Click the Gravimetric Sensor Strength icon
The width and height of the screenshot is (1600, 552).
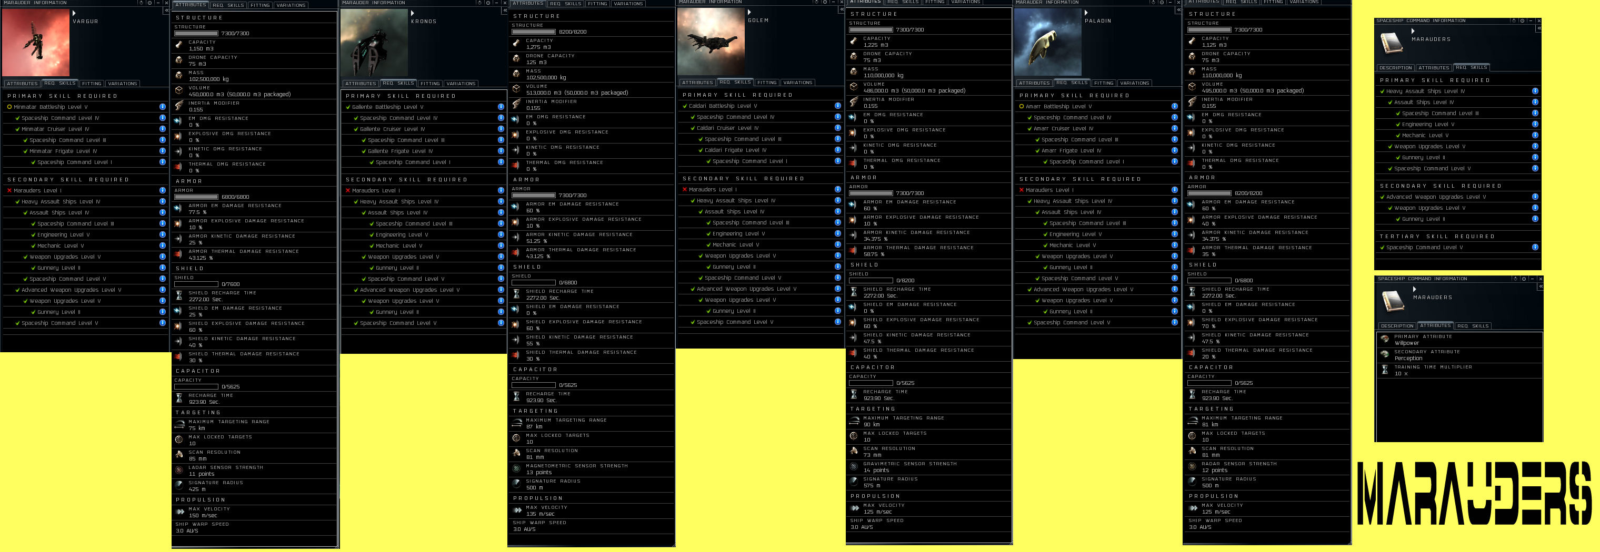[x=853, y=466]
